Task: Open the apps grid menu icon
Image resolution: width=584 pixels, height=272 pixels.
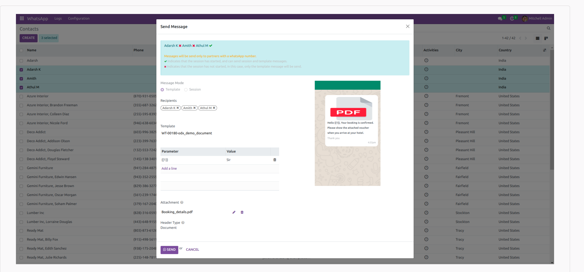Action: [x=22, y=18]
